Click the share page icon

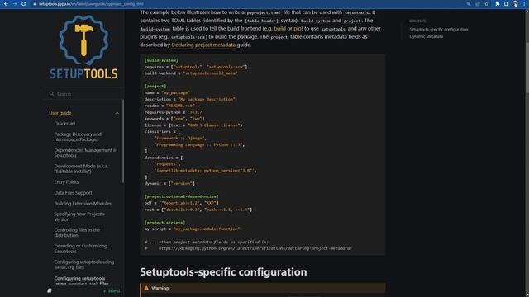pyautogui.click(x=478, y=3)
